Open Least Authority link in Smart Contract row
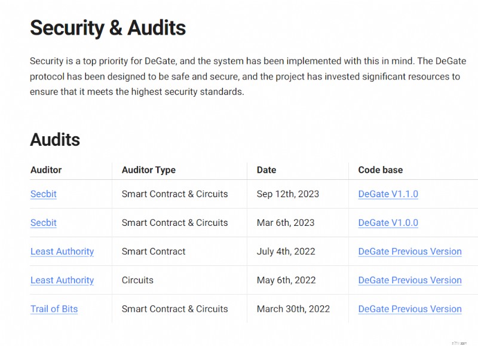The width and height of the screenshot is (478, 346). click(62, 252)
